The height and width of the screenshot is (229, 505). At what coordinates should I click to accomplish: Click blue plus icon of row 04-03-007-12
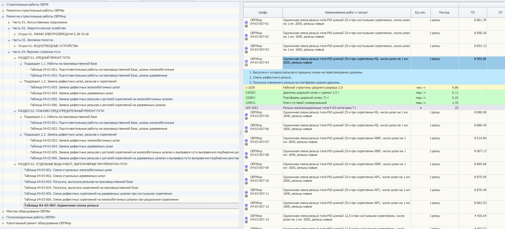click(x=246, y=205)
